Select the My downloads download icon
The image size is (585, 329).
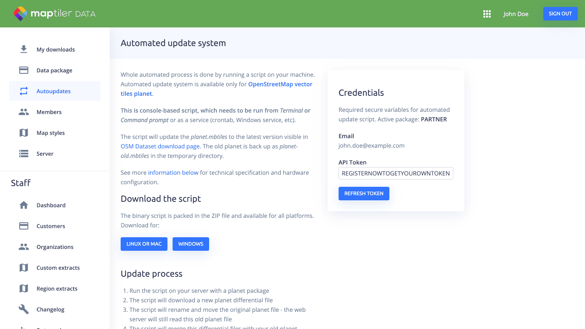pyautogui.click(x=23, y=49)
